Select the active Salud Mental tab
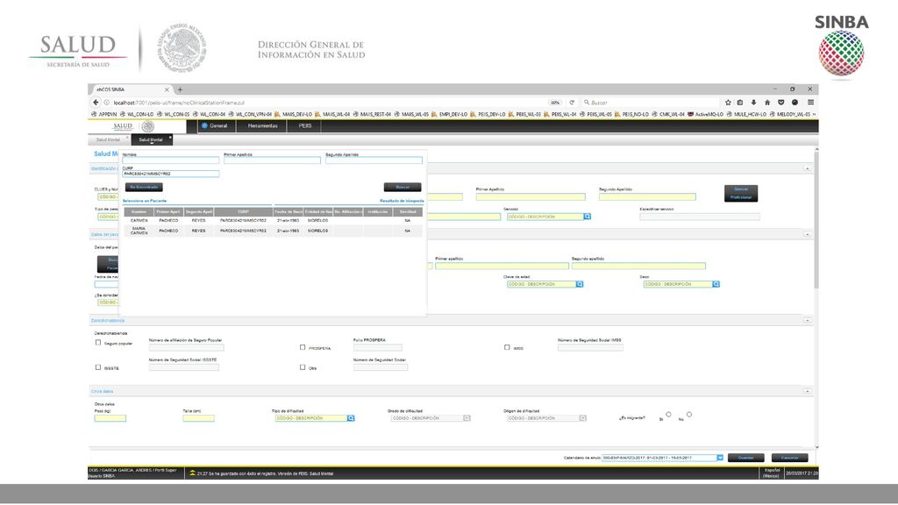The image size is (898, 505). [151, 139]
